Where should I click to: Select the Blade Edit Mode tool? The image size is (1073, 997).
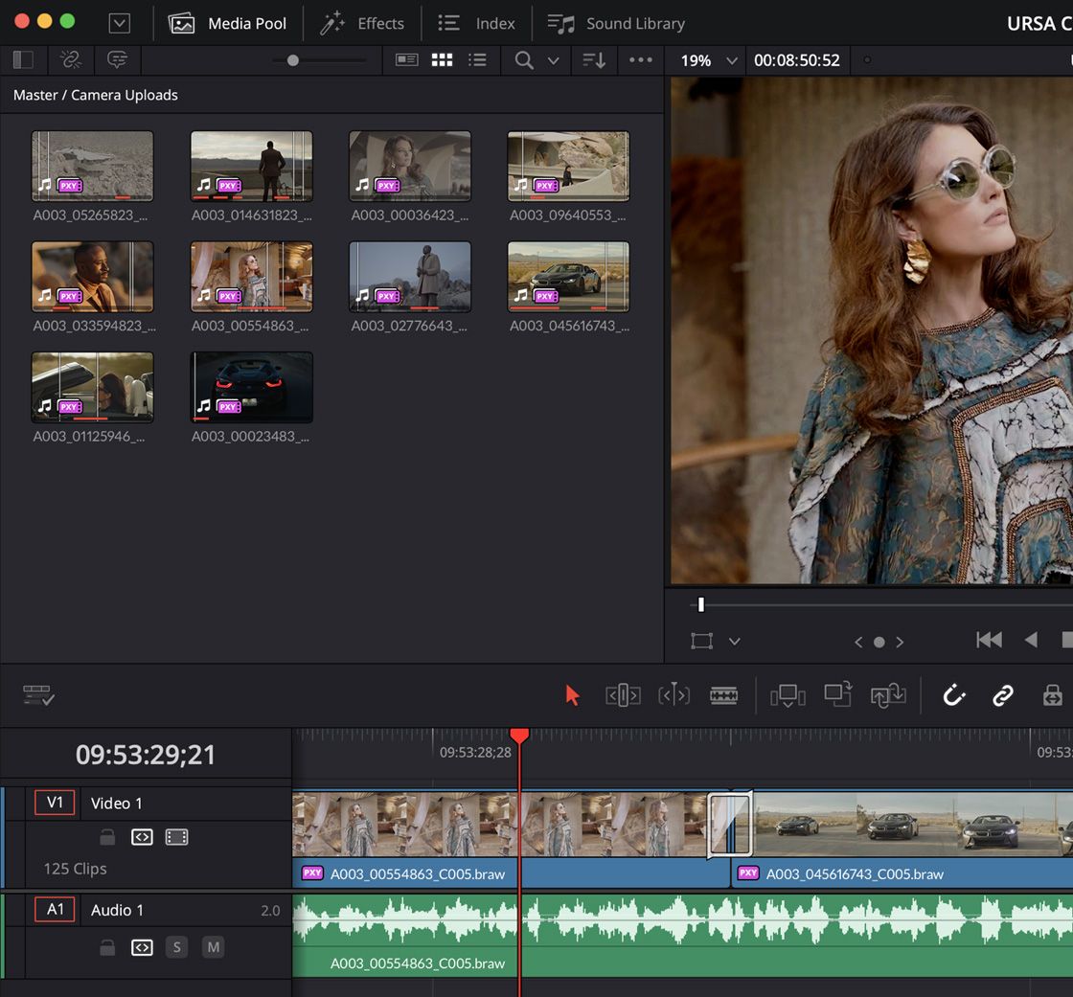723,695
